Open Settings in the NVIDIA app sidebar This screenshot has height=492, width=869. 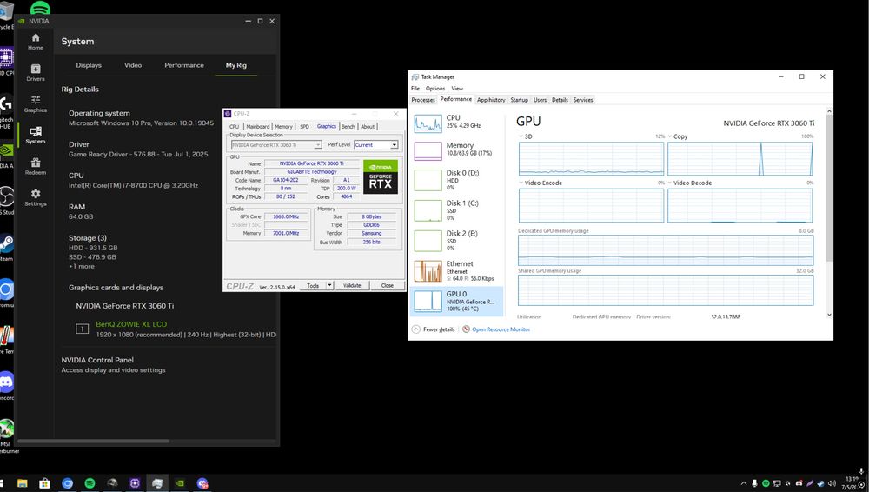point(36,197)
